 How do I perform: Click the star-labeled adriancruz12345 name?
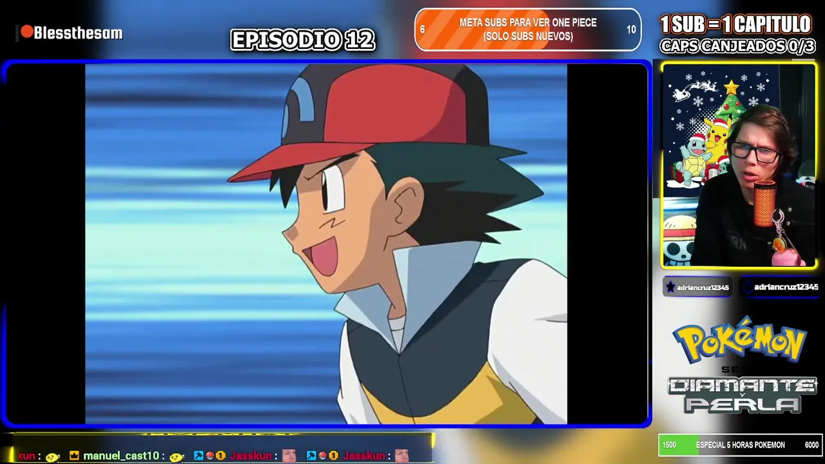(x=703, y=287)
